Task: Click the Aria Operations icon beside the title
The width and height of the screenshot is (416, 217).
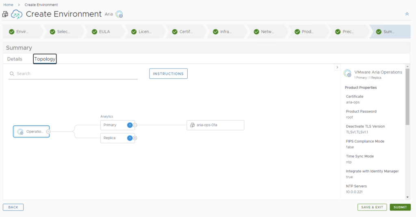Action: [x=119, y=14]
